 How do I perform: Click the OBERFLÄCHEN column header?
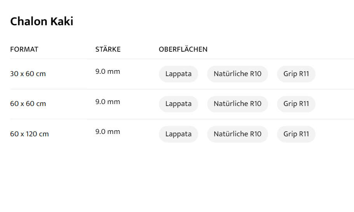(183, 49)
